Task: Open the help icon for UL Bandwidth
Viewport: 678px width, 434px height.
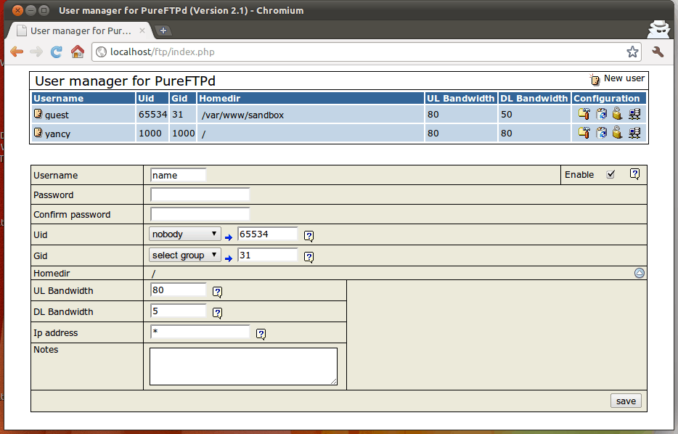Action: pyautogui.click(x=218, y=292)
